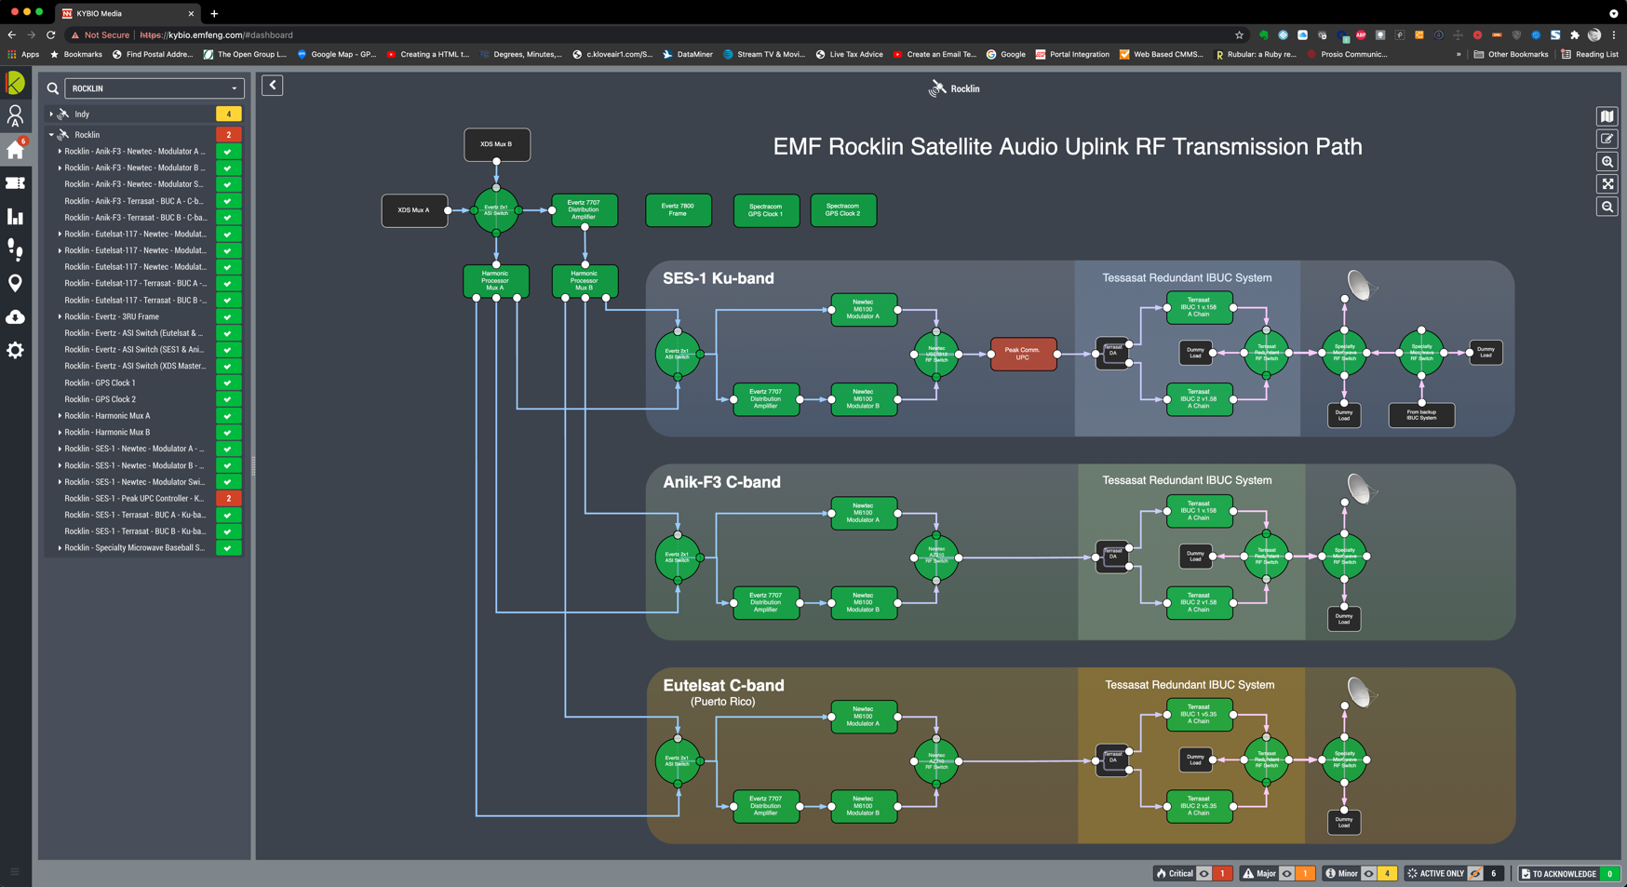Viewport: 1627px width, 887px height.
Task: Click the Chrome profile avatar
Action: (x=1594, y=35)
